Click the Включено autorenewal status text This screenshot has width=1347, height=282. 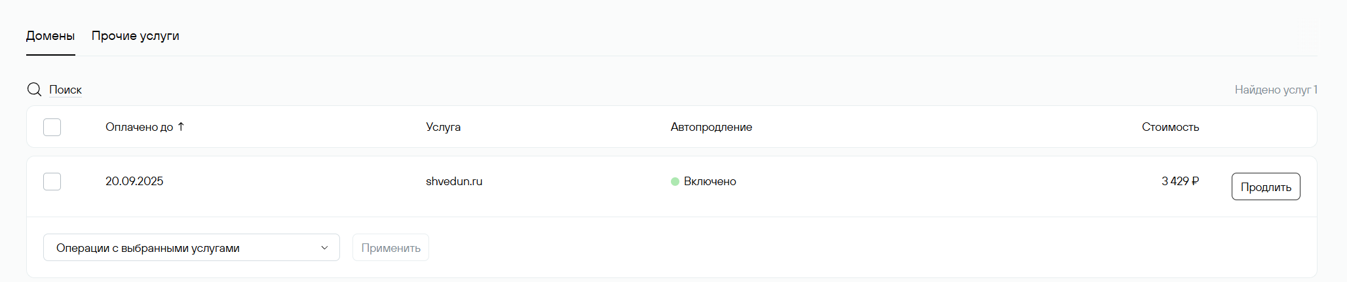click(x=710, y=181)
